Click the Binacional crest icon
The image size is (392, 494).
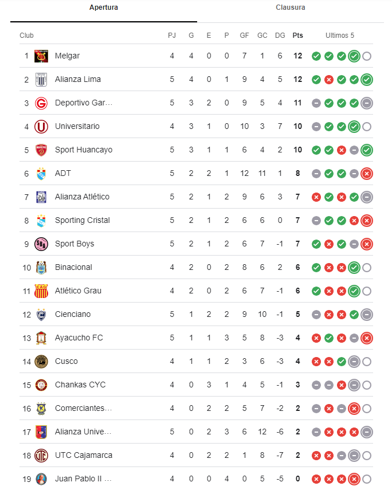click(x=41, y=268)
